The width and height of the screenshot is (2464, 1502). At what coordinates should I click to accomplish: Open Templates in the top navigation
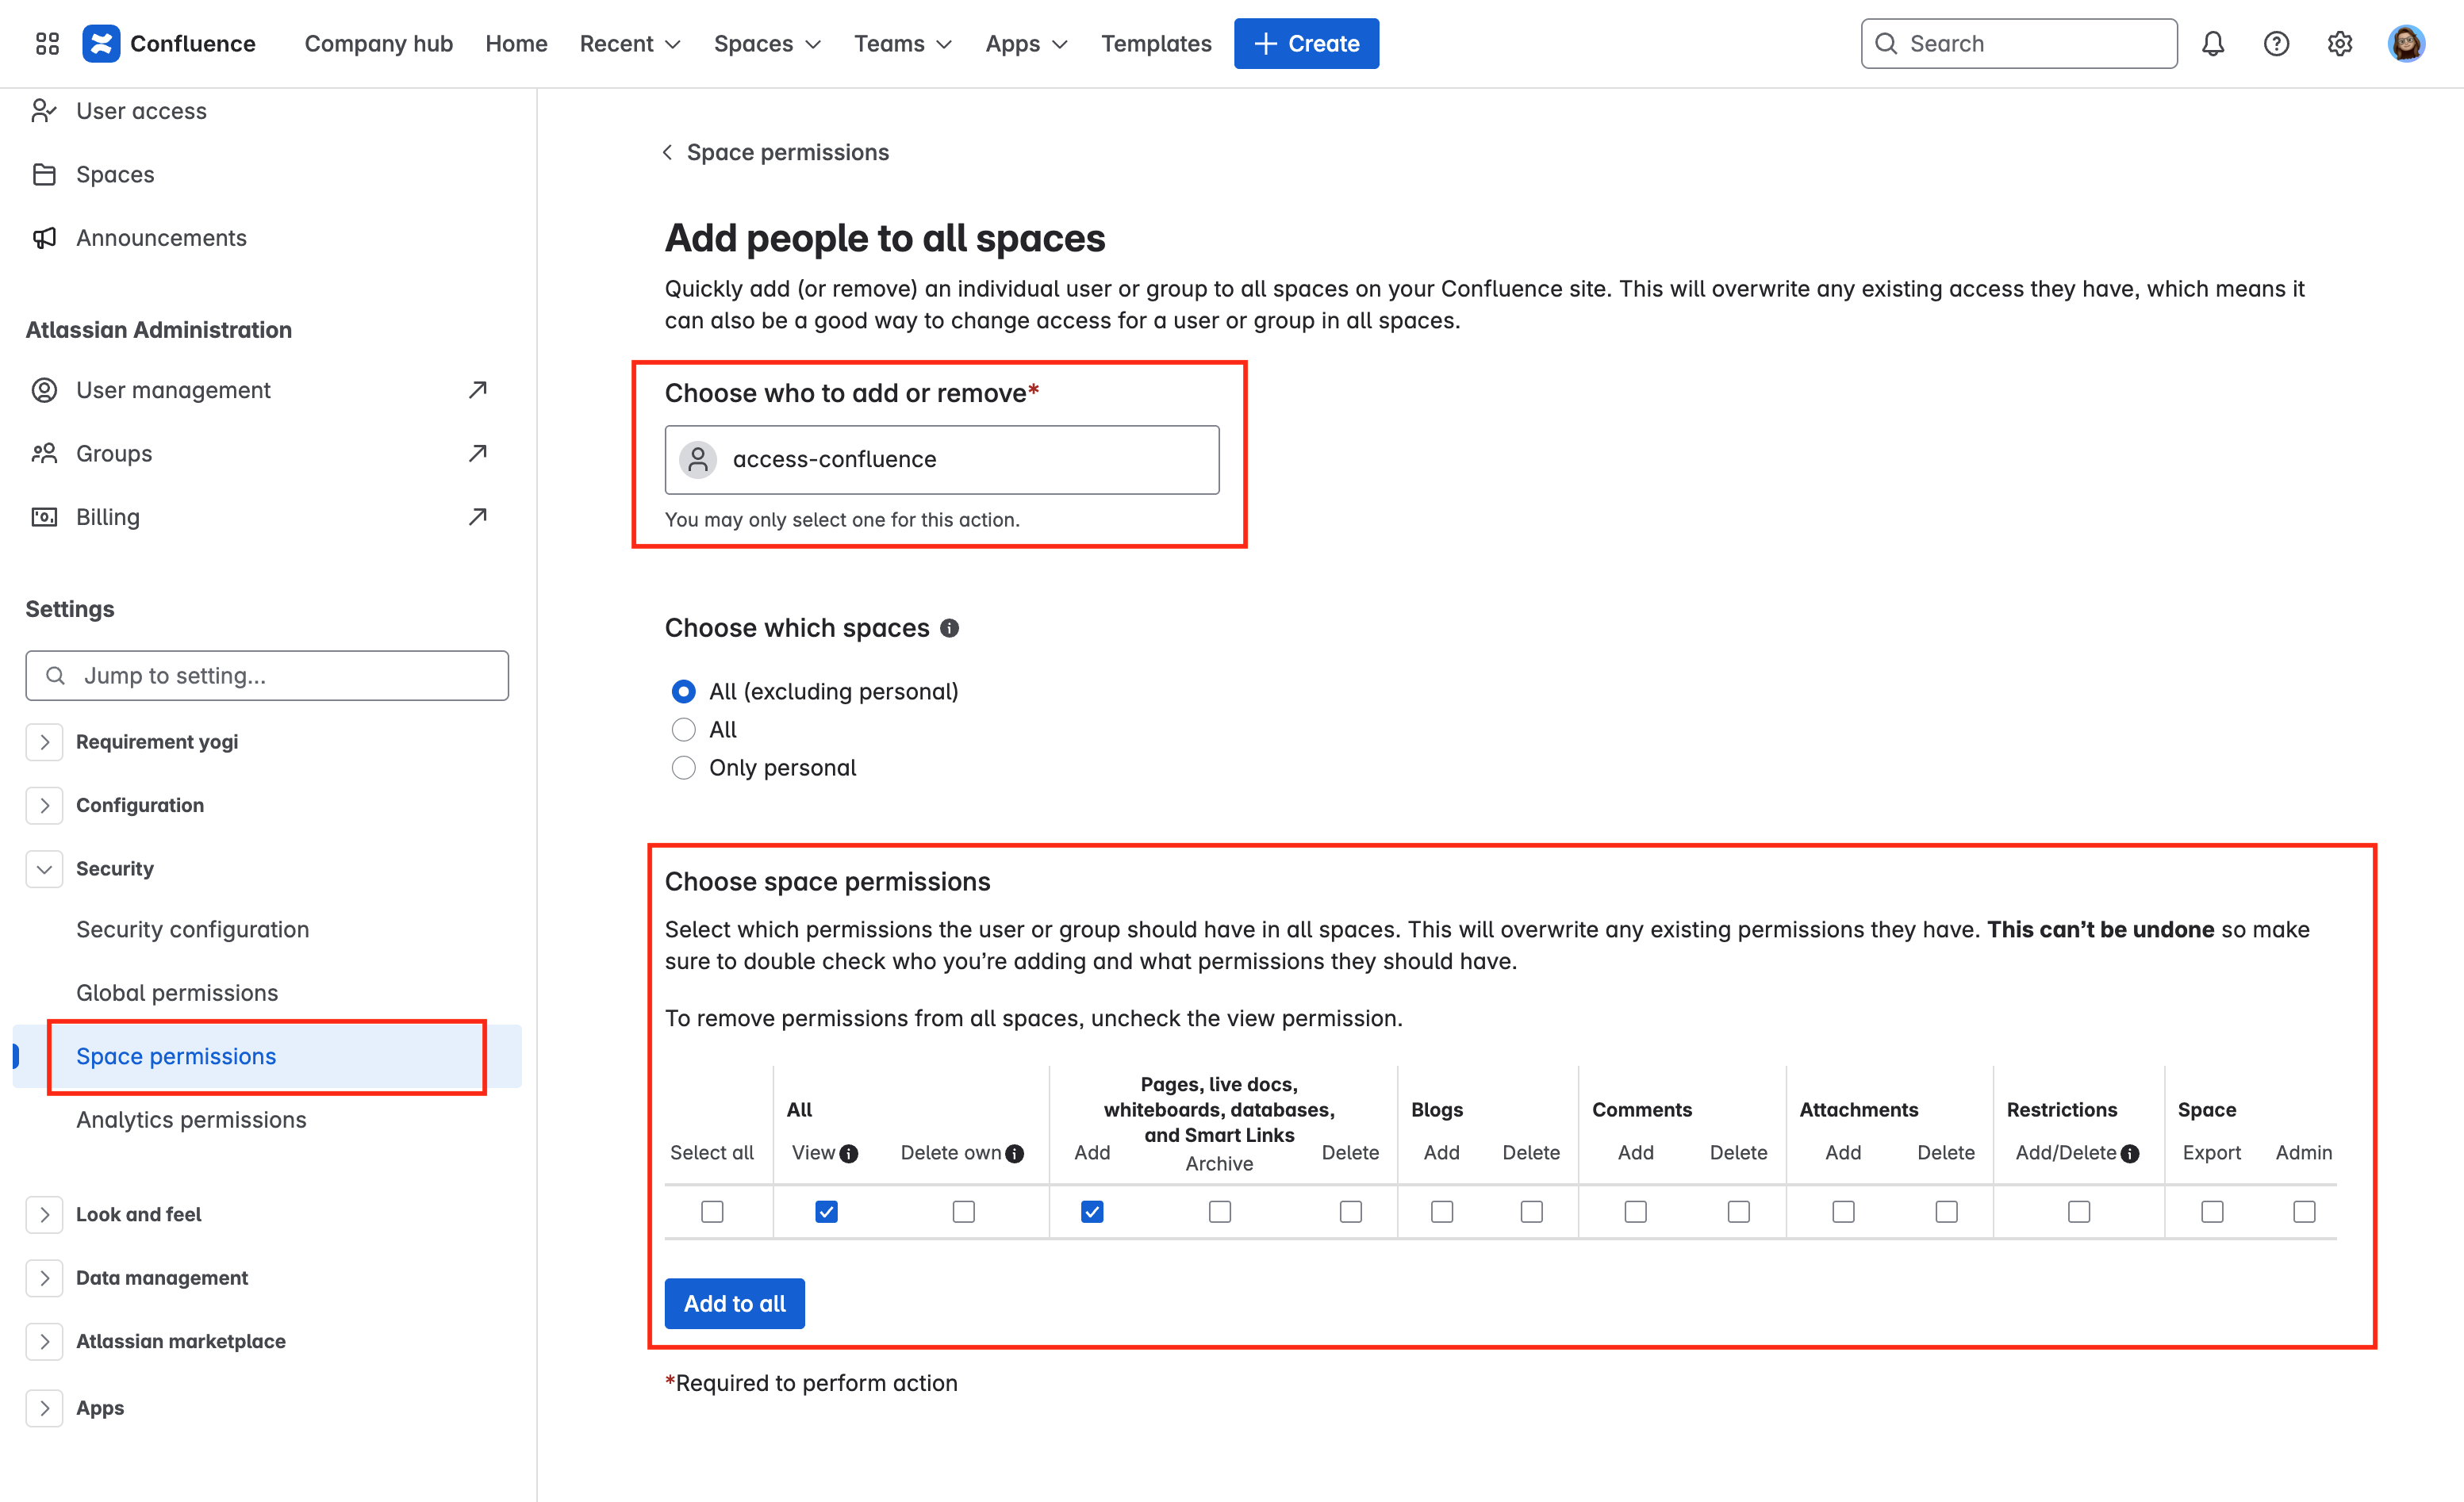1156,43
